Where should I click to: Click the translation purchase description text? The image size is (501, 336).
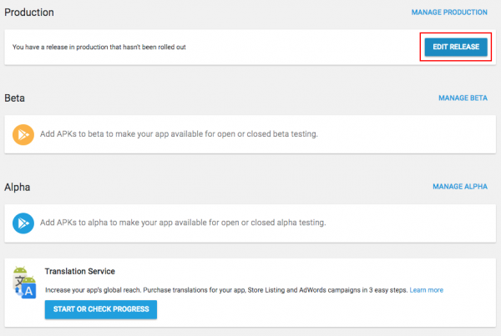[x=225, y=290]
